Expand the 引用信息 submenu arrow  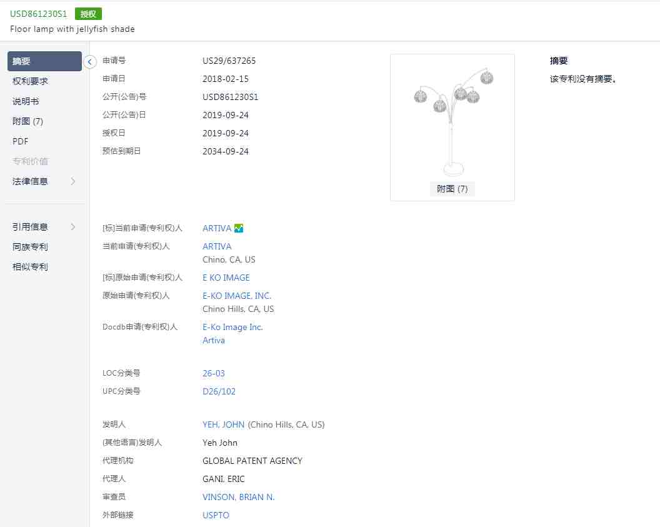pyautogui.click(x=73, y=227)
